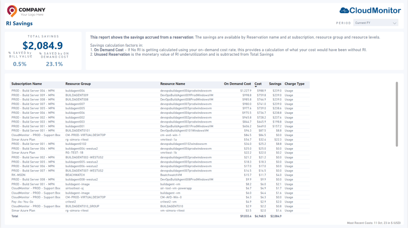Open the Period dropdown showing Current FY

(x=376, y=23)
